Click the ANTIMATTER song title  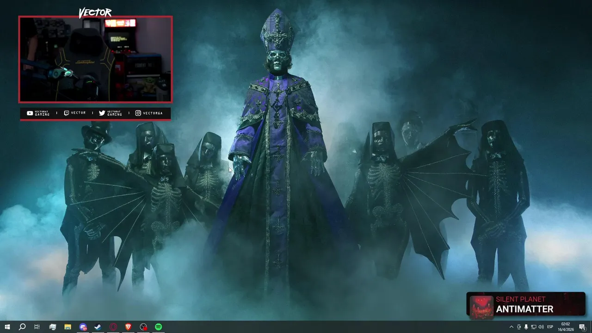coord(524,309)
